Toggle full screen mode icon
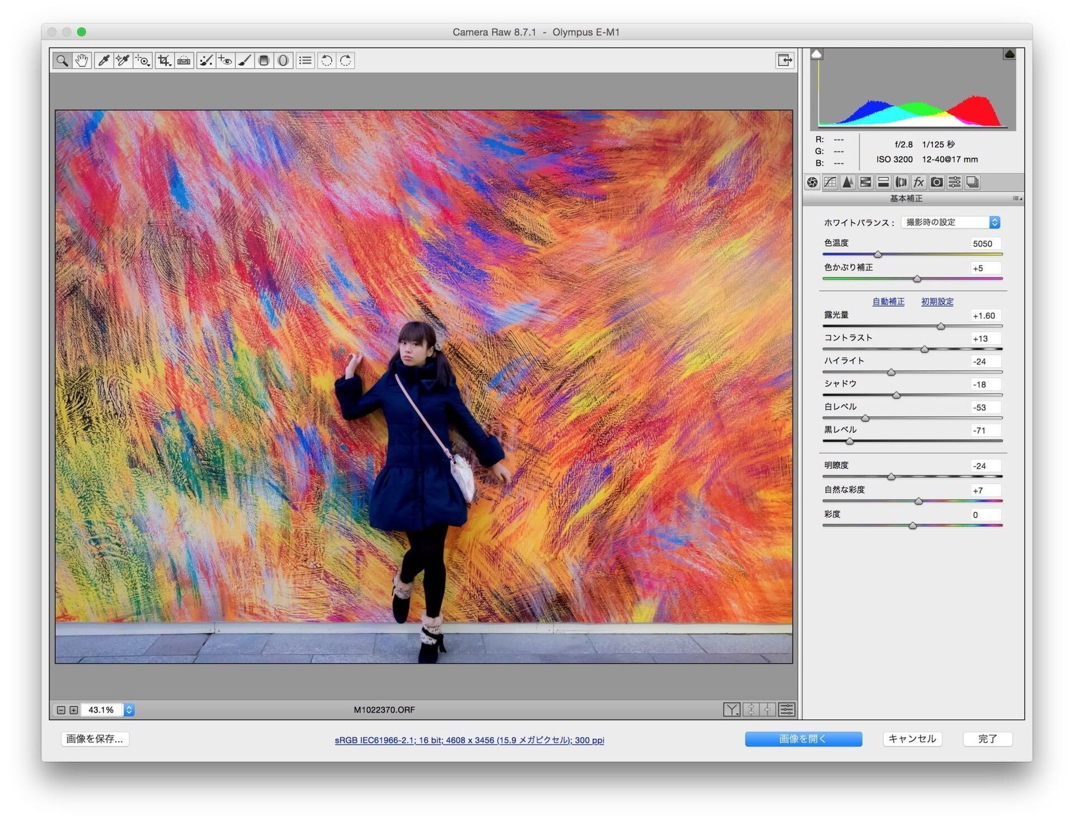Image resolution: width=1074 pixels, height=821 pixels. (785, 60)
